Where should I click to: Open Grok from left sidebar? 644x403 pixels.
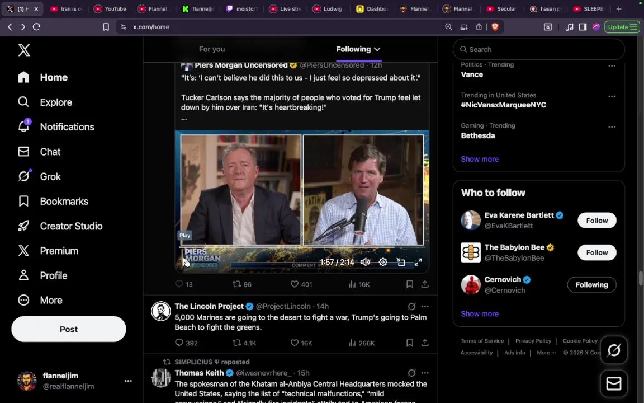[40, 176]
